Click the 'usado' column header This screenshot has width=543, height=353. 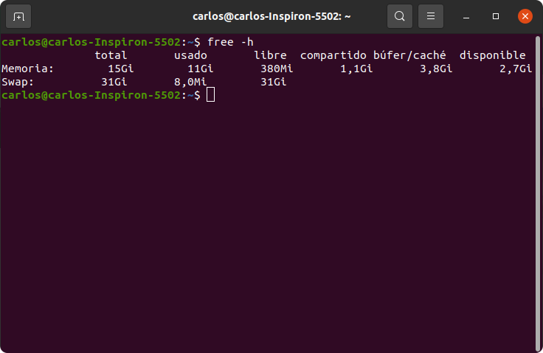190,55
